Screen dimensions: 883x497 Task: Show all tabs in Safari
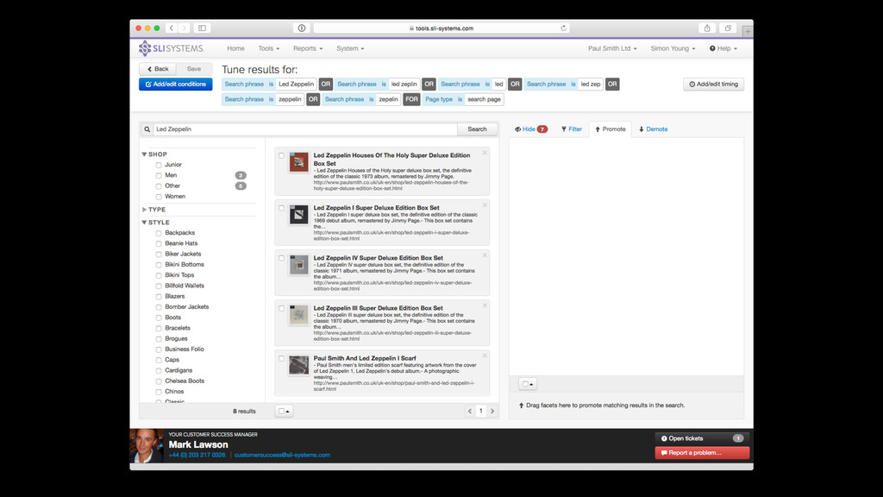[728, 28]
